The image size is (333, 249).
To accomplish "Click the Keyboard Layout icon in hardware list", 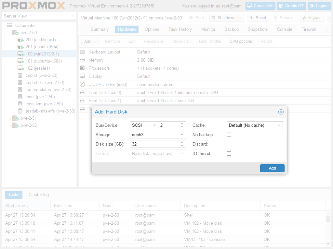I will click(82, 52).
